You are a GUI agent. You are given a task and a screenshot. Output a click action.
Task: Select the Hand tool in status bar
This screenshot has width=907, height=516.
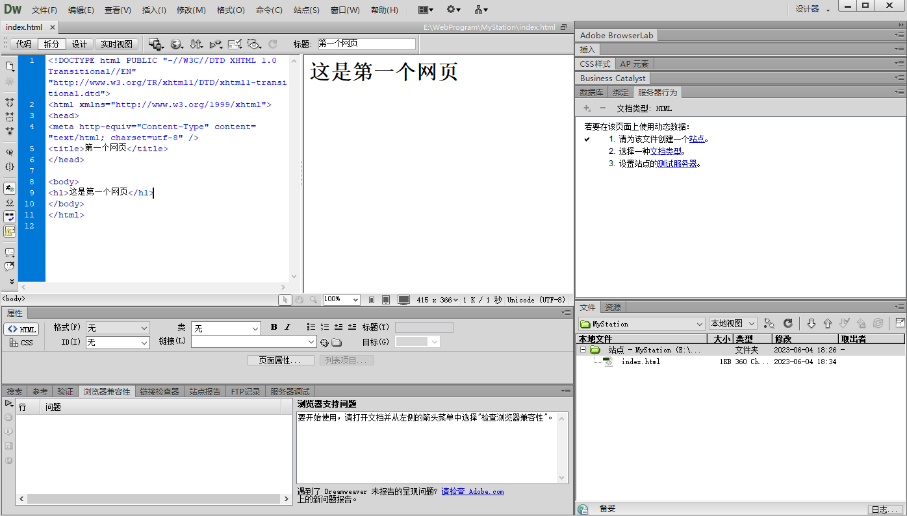point(299,300)
